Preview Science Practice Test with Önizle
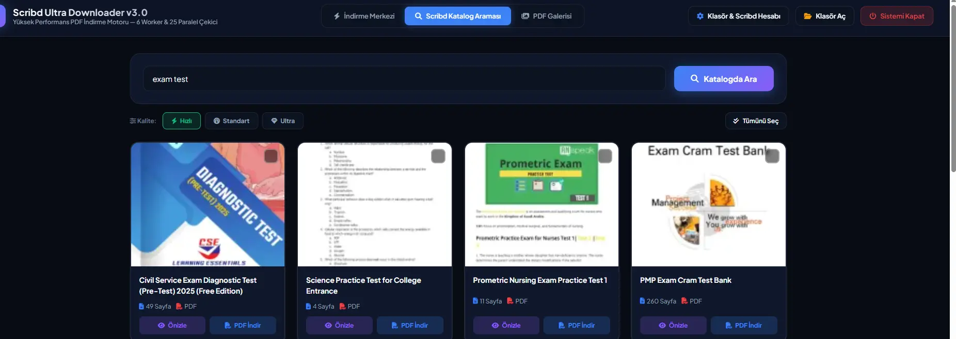 click(x=339, y=325)
